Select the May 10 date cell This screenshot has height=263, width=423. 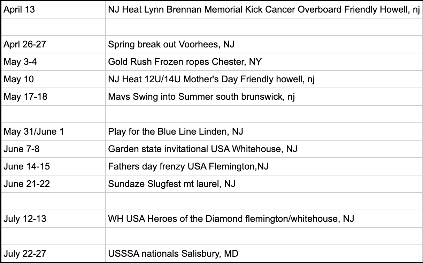pos(53,79)
